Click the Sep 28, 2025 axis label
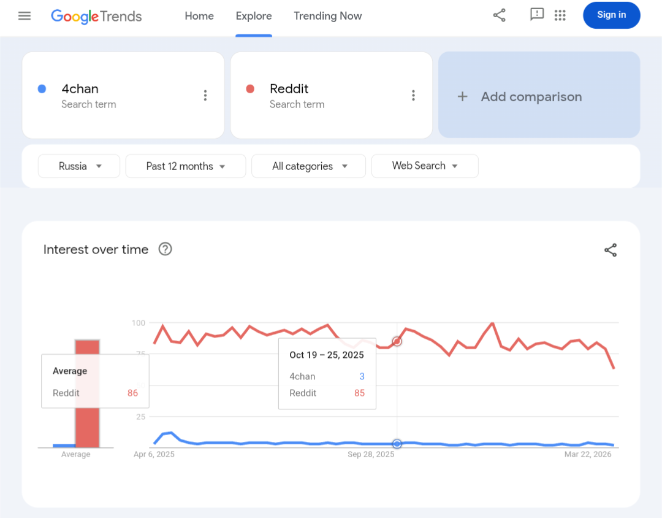Screen dimensions: 662x518 (x=371, y=454)
